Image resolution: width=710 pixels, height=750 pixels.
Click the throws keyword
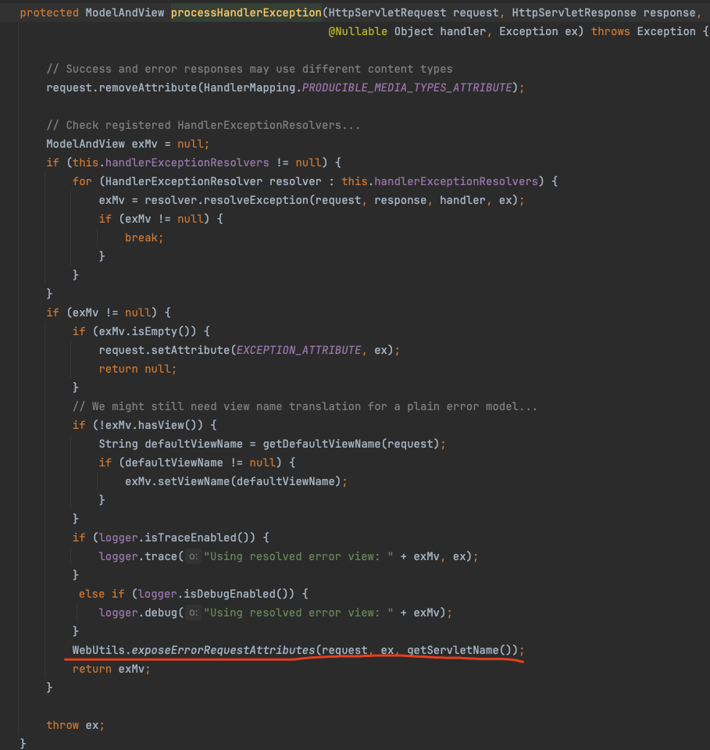pyautogui.click(x=610, y=31)
